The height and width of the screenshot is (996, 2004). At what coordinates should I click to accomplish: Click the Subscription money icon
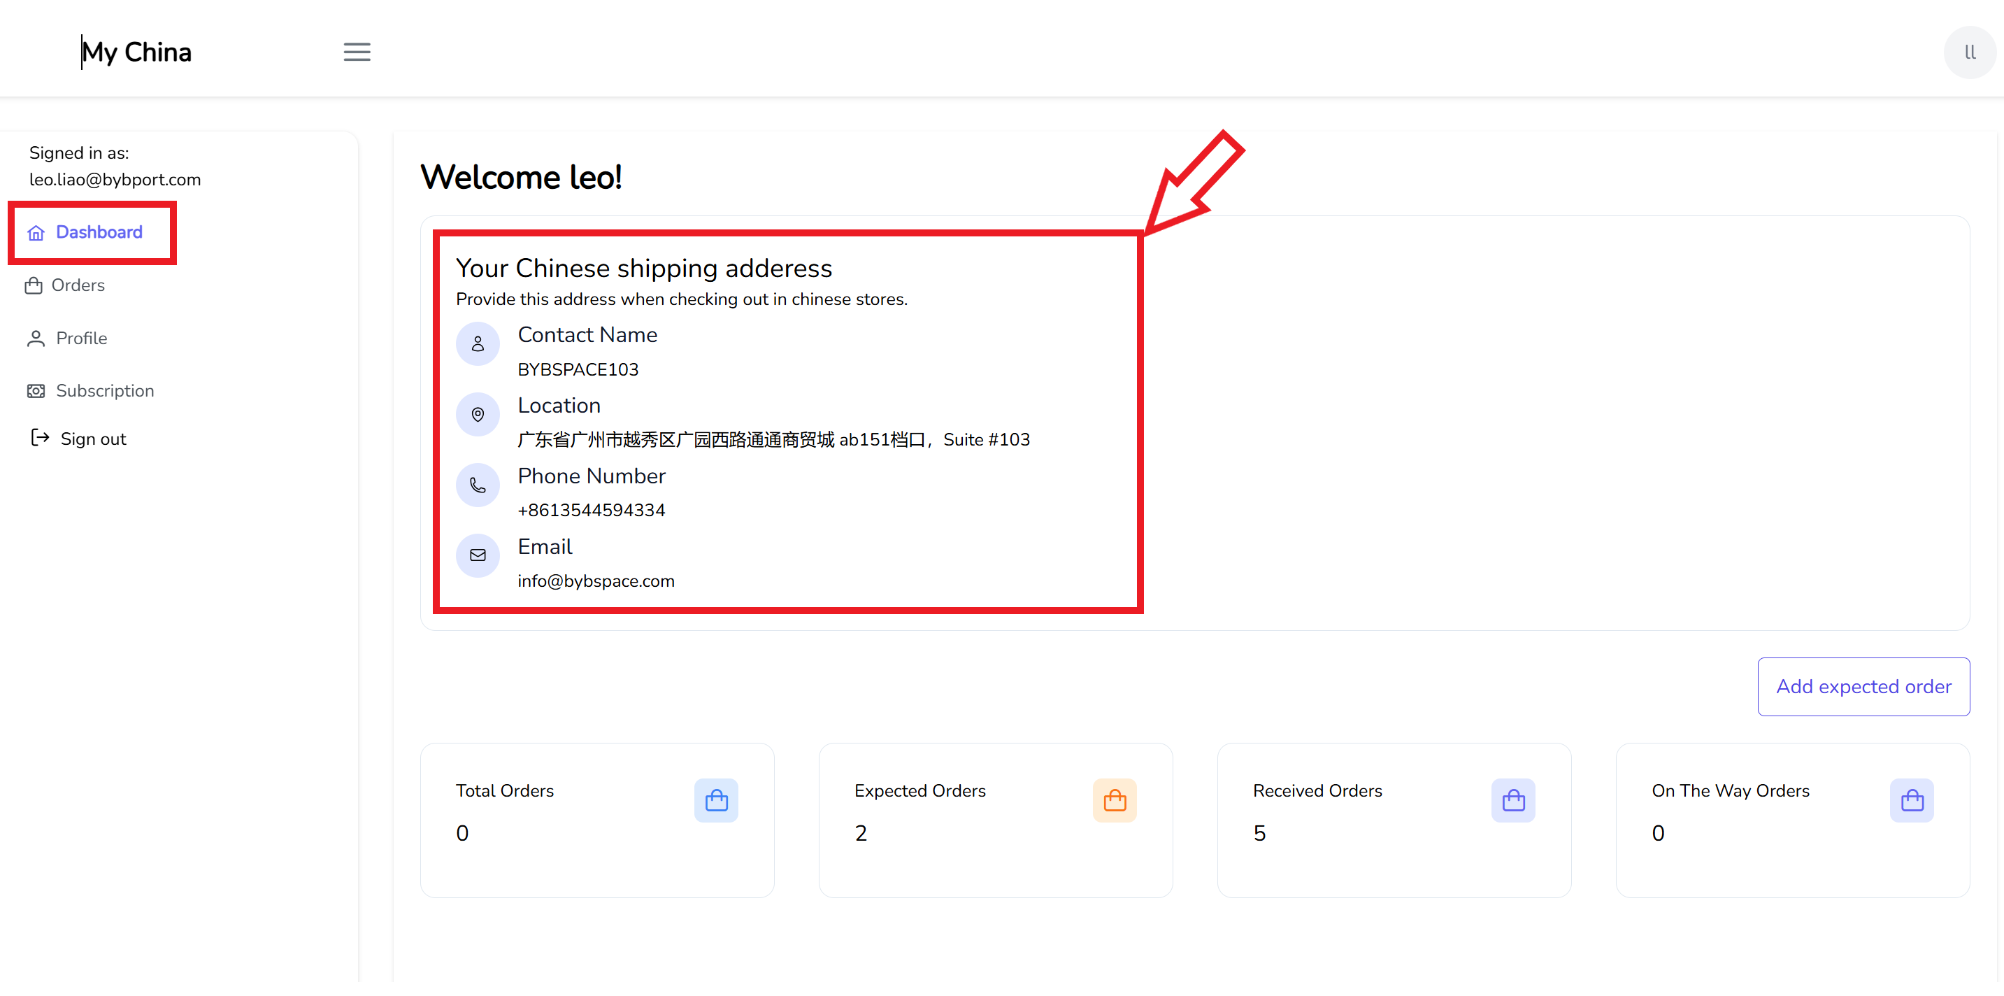(x=36, y=390)
